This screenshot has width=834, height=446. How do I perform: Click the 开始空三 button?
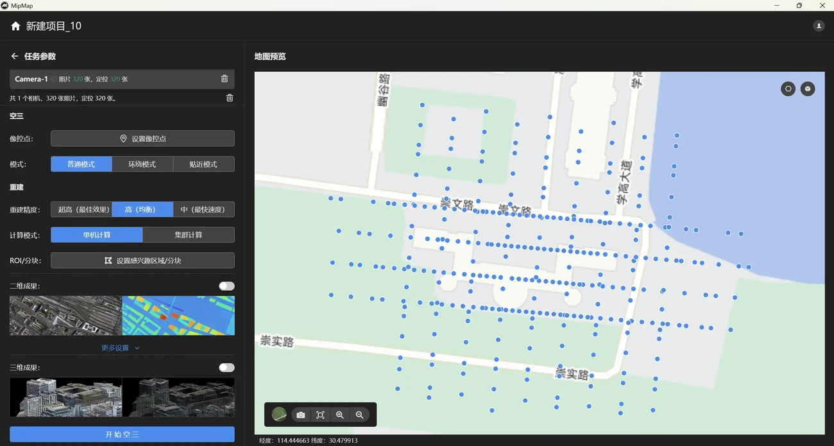pyautogui.click(x=122, y=434)
